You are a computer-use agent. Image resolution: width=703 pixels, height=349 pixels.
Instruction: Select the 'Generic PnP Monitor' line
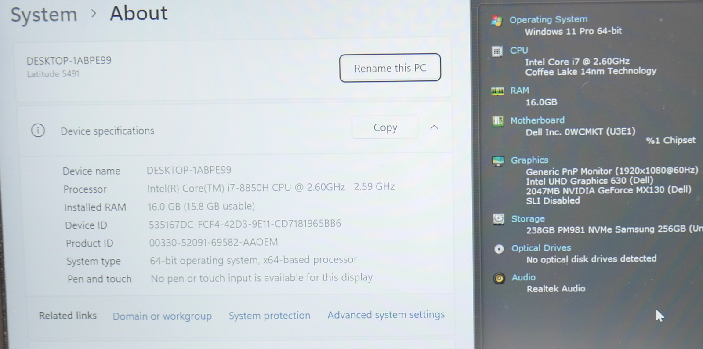pyautogui.click(x=612, y=171)
